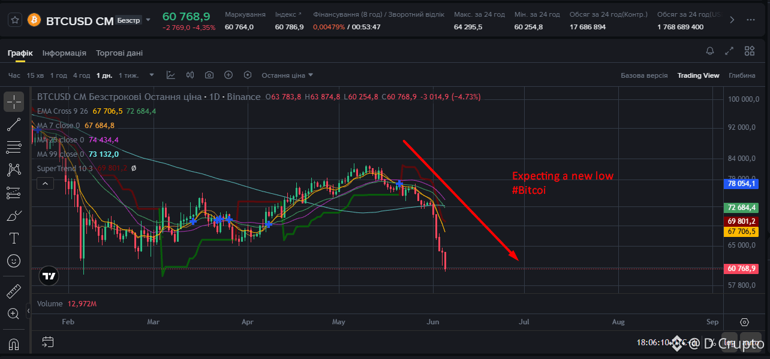
Task: Switch chart to Базова версія
Action: click(644, 75)
